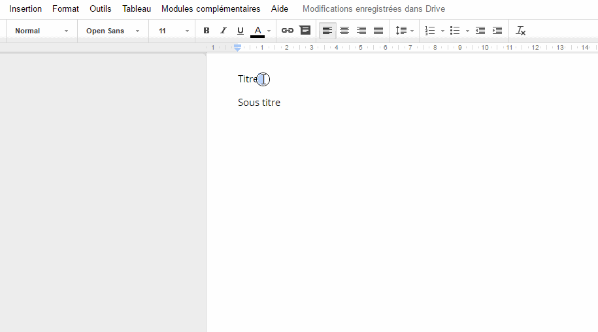This screenshot has height=332, width=598.
Task: Open font dropdown Open Sans
Action: click(112, 31)
